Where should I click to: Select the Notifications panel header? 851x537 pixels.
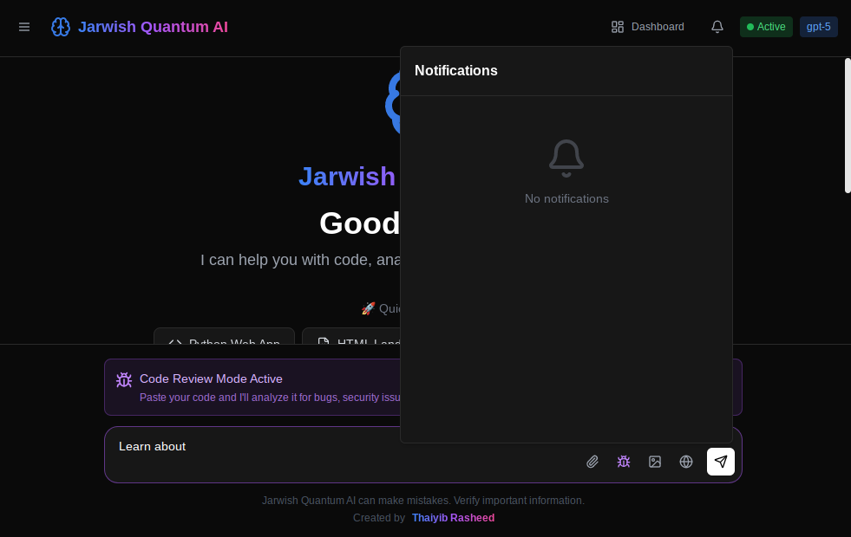click(456, 70)
